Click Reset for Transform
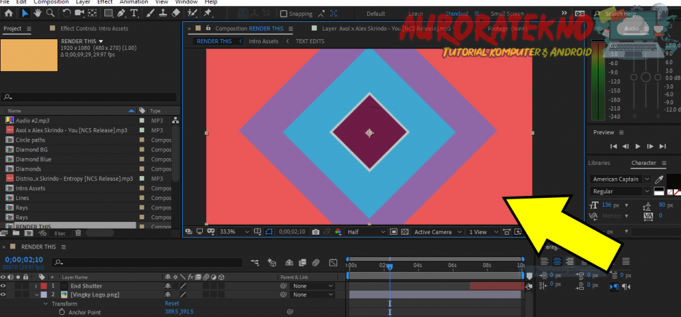Viewport: 681px width, 317px height. [172, 304]
